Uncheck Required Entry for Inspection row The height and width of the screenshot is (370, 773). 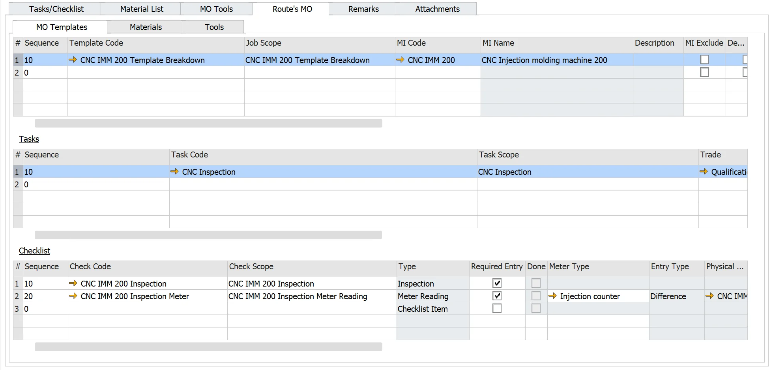tap(497, 283)
